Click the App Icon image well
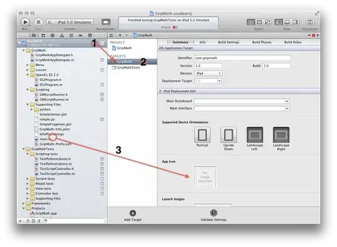The width and height of the screenshot is (337, 247). pyautogui.click(x=205, y=177)
